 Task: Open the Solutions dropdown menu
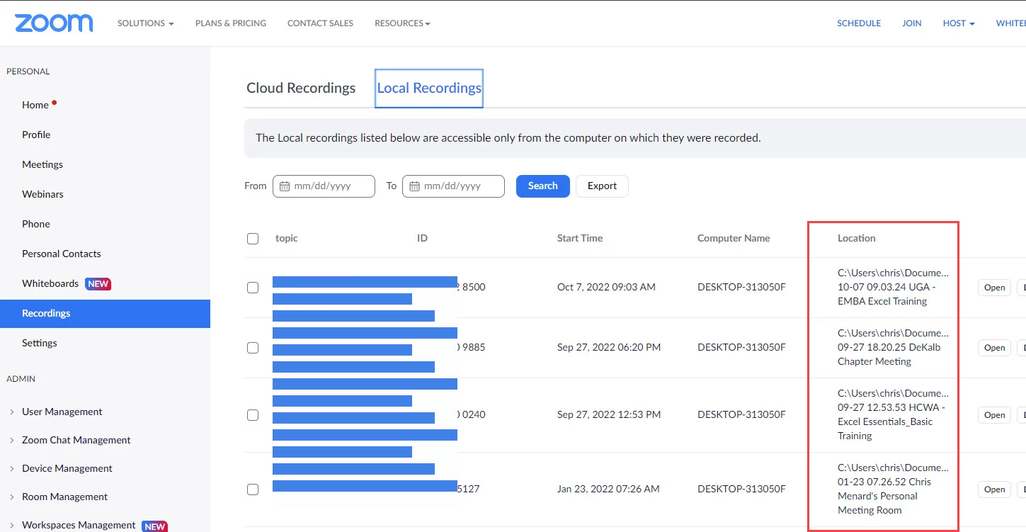point(145,23)
